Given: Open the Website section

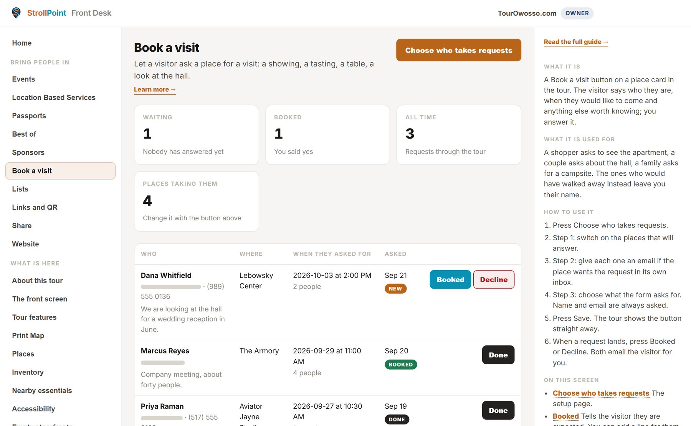Looking at the screenshot, I should pos(25,244).
